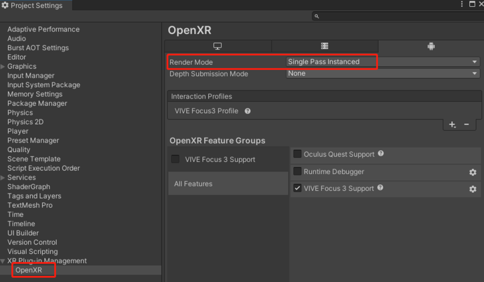The height and width of the screenshot is (282, 484).
Task: Select the dedicated server platform tab
Action: tap(325, 46)
